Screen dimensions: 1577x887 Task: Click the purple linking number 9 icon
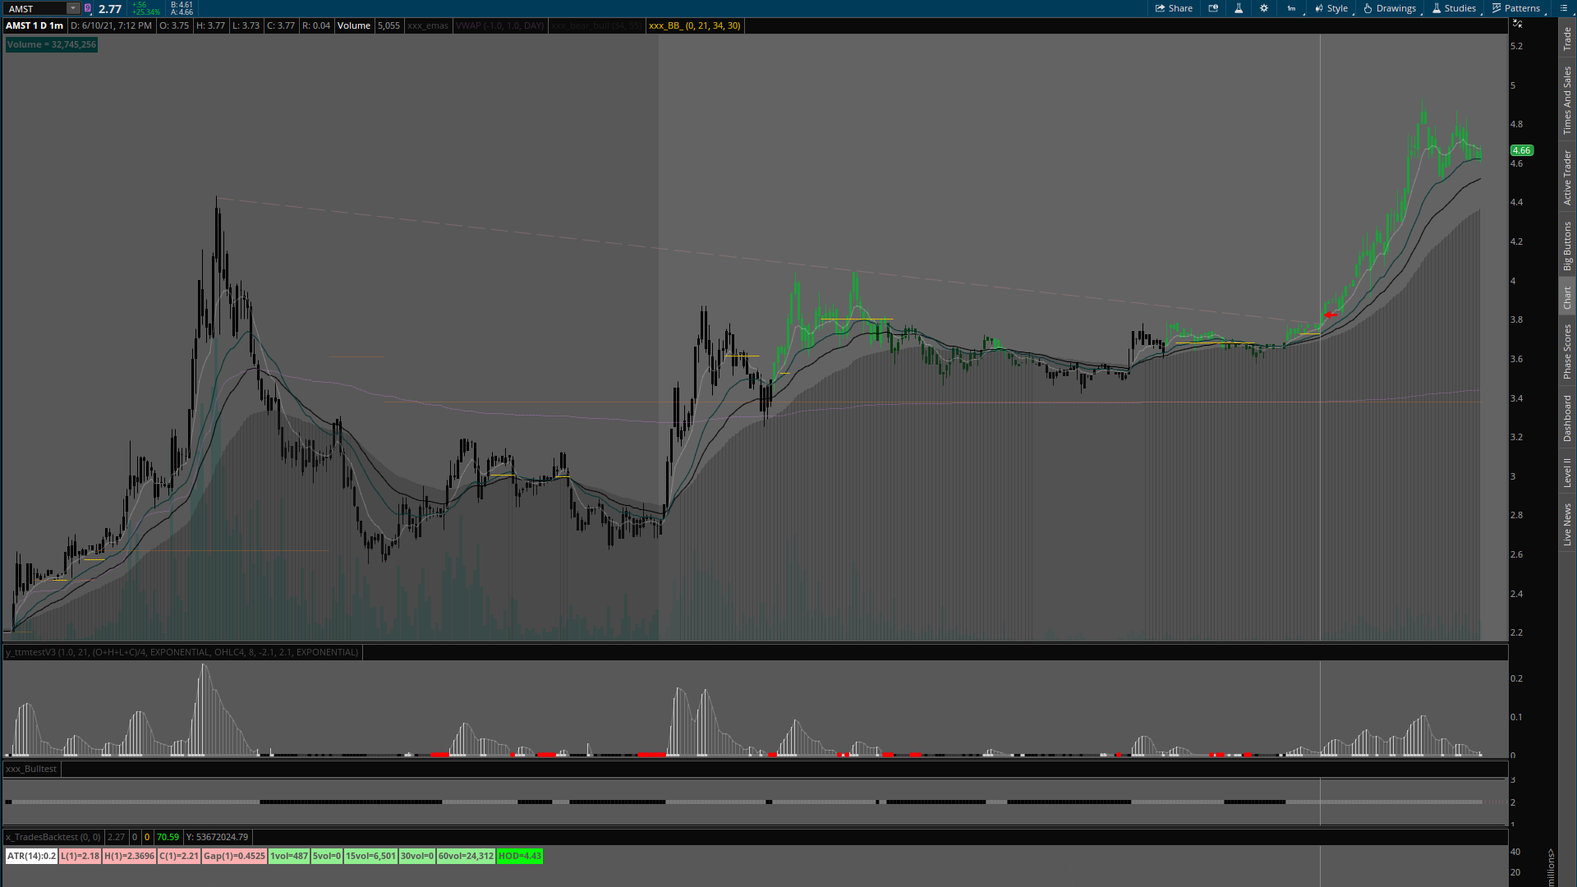[88, 8]
